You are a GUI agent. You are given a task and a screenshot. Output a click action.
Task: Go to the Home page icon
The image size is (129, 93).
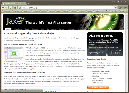[x=15, y=8]
